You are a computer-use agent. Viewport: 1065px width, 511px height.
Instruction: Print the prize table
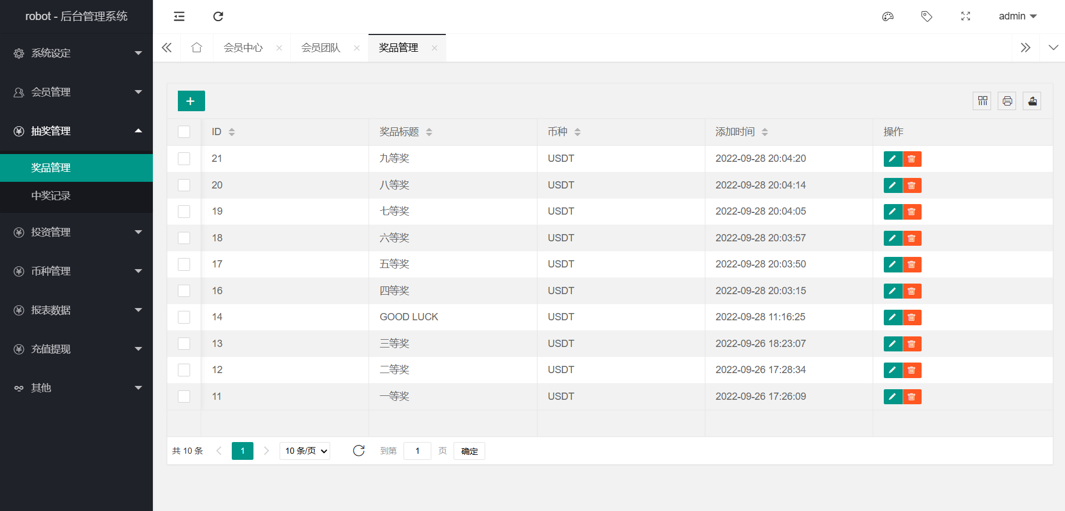(1007, 101)
